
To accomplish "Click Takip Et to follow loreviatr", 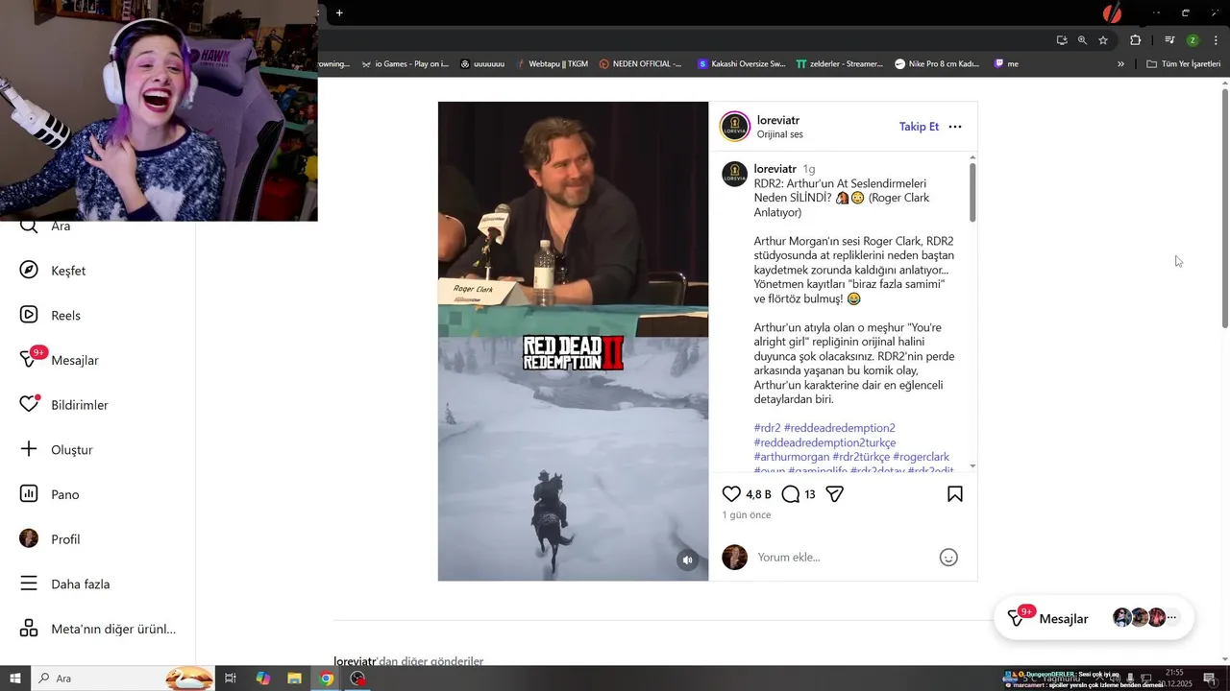I will [919, 127].
